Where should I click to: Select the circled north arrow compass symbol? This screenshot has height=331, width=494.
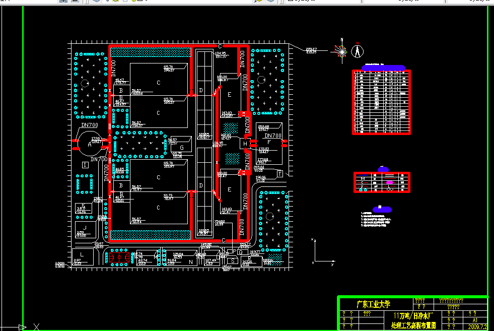click(357, 51)
